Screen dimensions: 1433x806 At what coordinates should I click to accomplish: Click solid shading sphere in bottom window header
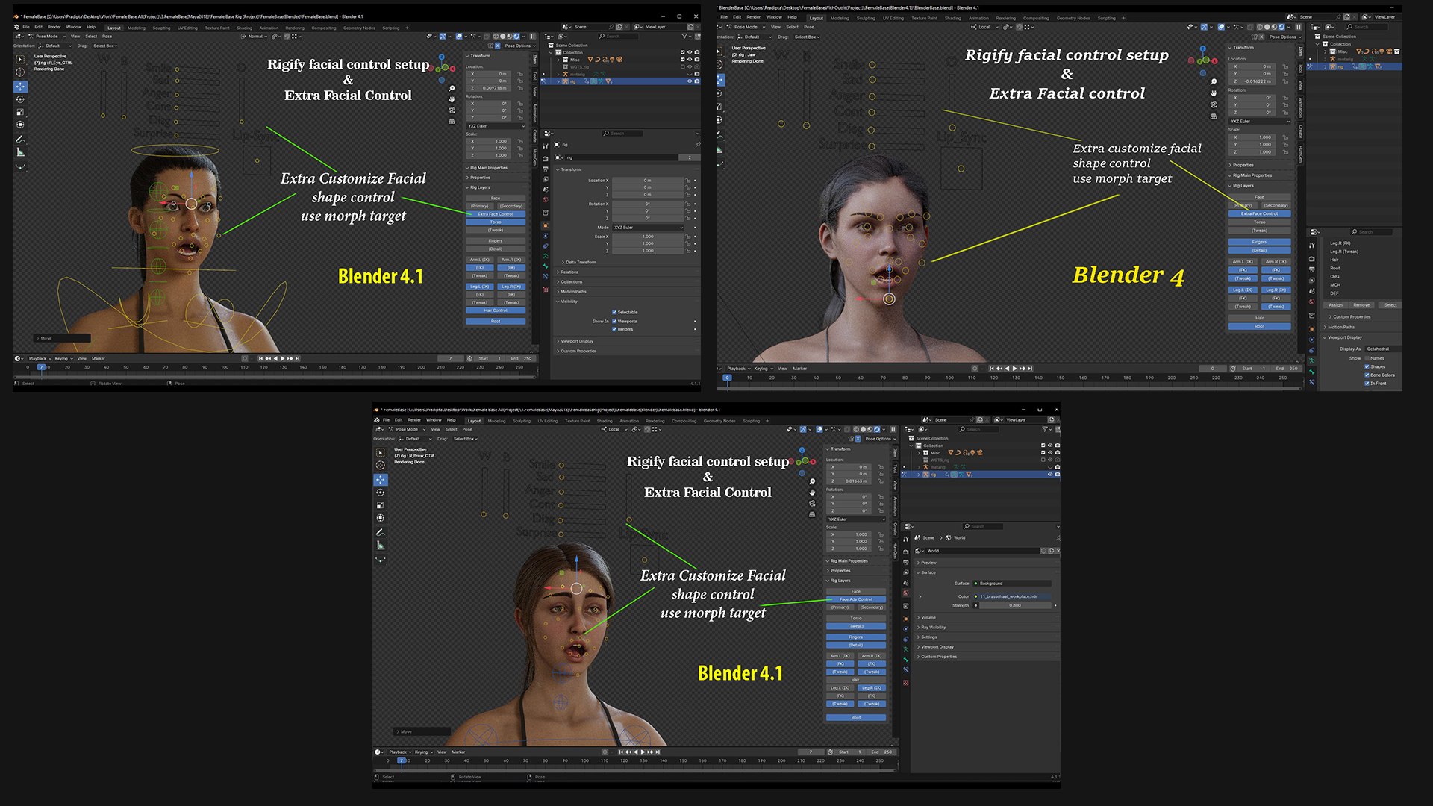click(x=863, y=429)
